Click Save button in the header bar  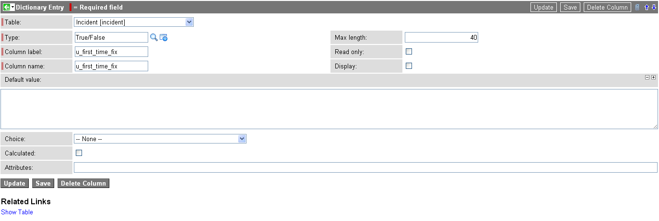pos(570,7)
